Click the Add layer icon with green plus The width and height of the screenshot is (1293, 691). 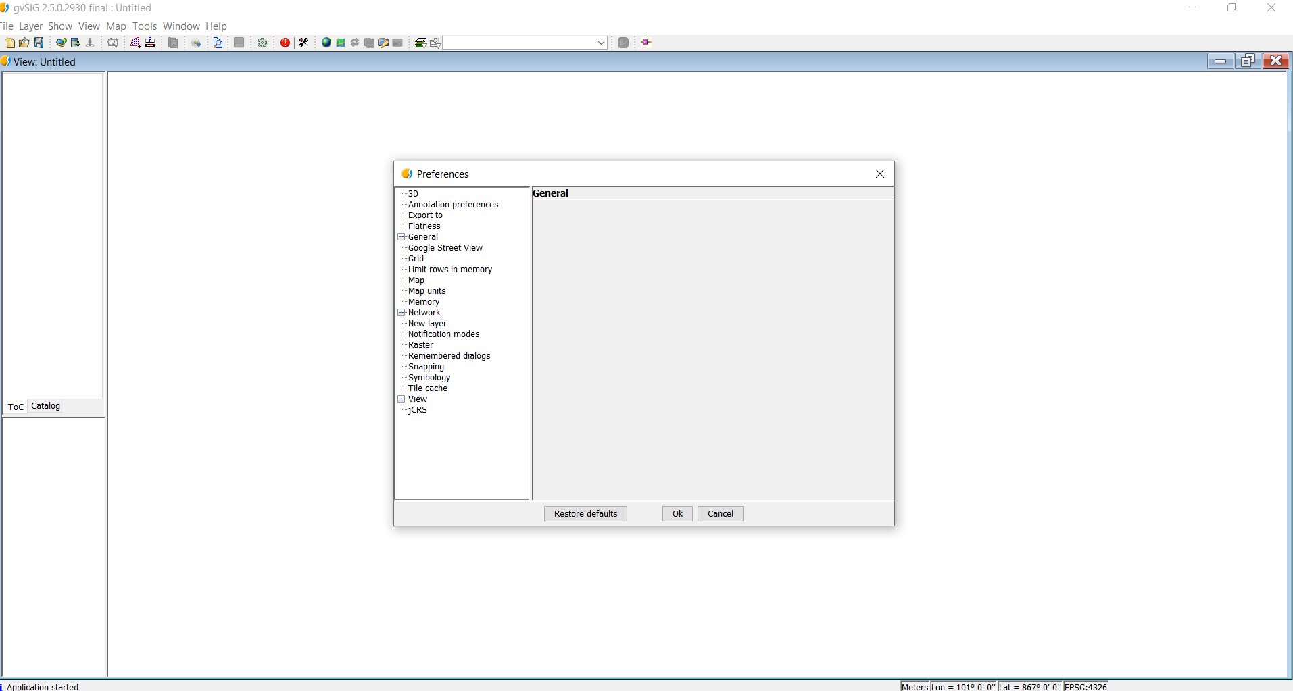pos(61,43)
